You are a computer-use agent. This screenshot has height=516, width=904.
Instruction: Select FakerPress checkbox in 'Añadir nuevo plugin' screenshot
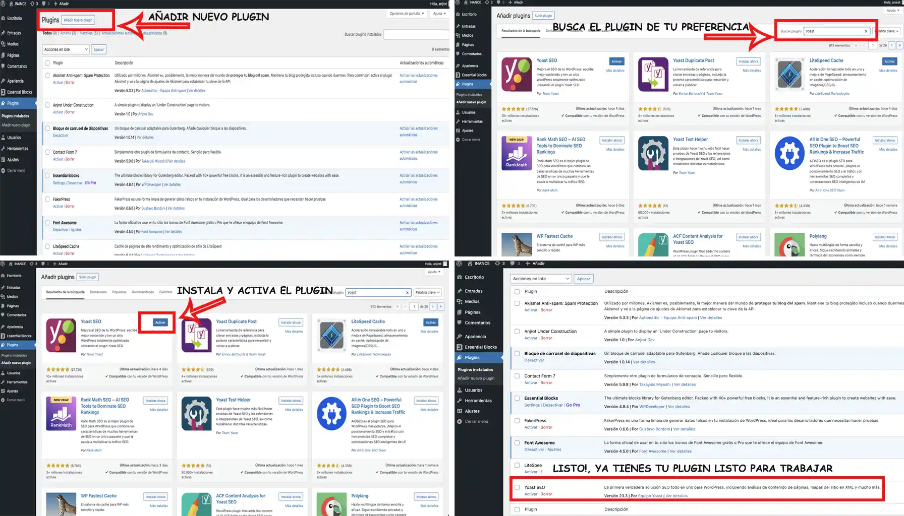47,200
